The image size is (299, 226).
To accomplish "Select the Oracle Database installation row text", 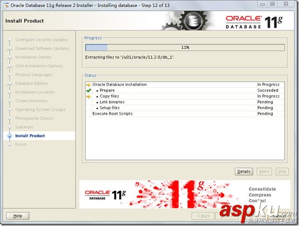I will coord(120,85).
